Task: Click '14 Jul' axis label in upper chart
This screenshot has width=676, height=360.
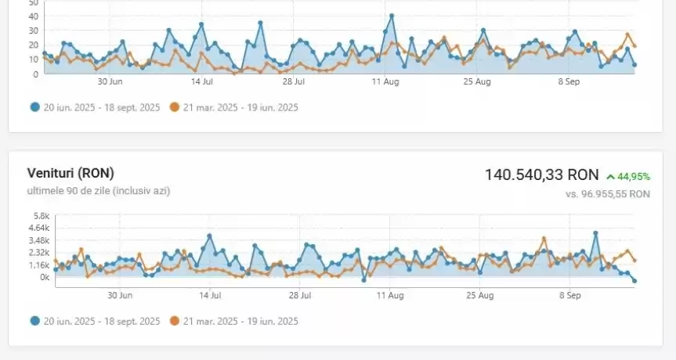Action: pyautogui.click(x=202, y=81)
